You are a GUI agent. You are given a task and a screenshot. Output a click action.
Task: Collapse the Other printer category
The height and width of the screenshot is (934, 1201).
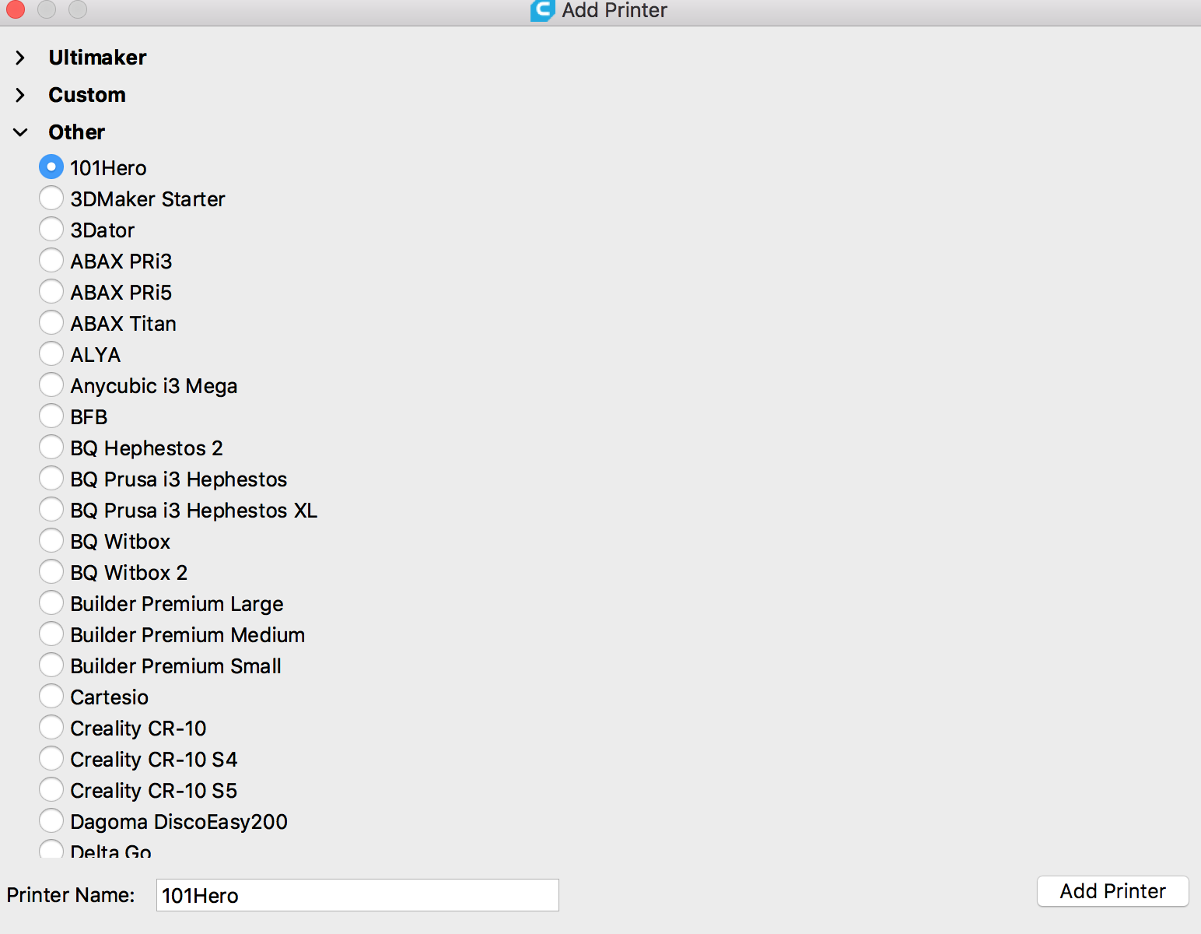(21, 132)
